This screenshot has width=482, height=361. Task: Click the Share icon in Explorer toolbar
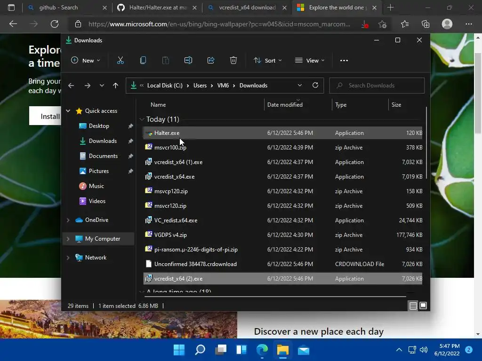pos(211,61)
